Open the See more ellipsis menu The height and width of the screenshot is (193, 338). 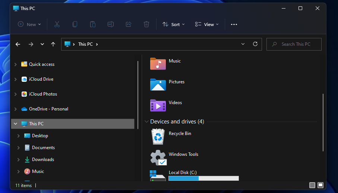pos(234,24)
